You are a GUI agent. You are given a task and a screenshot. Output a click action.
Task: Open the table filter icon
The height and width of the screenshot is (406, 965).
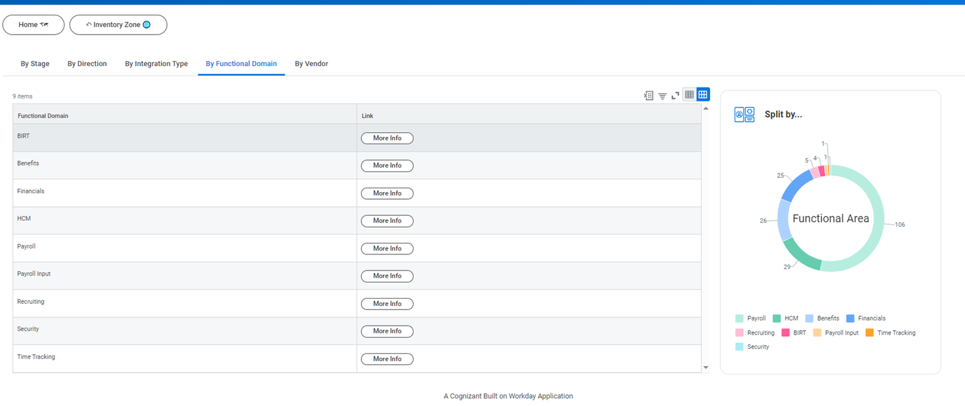[662, 96]
